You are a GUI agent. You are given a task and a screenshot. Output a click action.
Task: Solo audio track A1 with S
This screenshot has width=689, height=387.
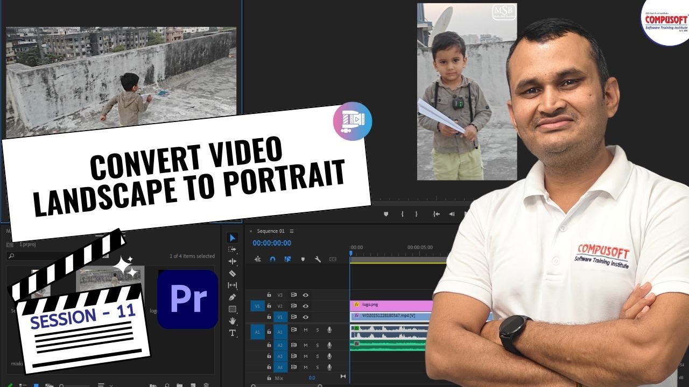pos(317,330)
